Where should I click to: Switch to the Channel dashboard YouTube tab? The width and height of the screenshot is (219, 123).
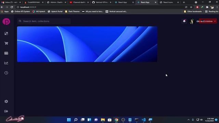[79, 2]
